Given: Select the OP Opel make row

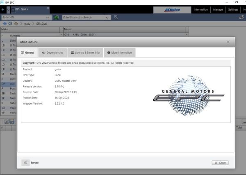Looking at the screenshot, I should (9, 84).
